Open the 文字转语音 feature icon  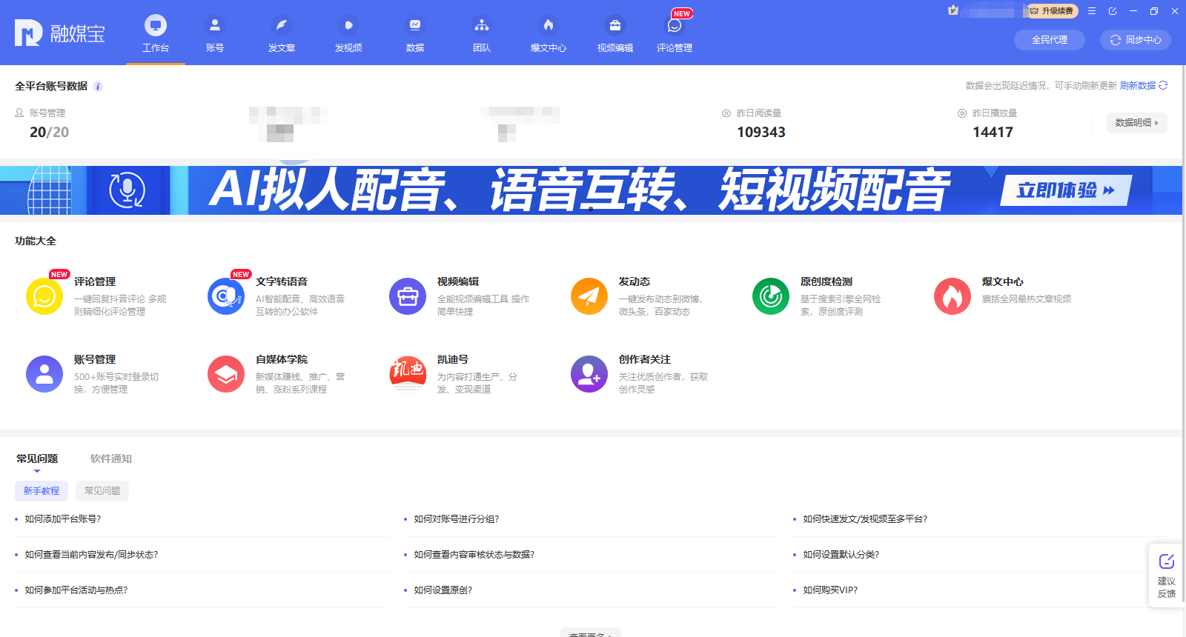coord(226,296)
